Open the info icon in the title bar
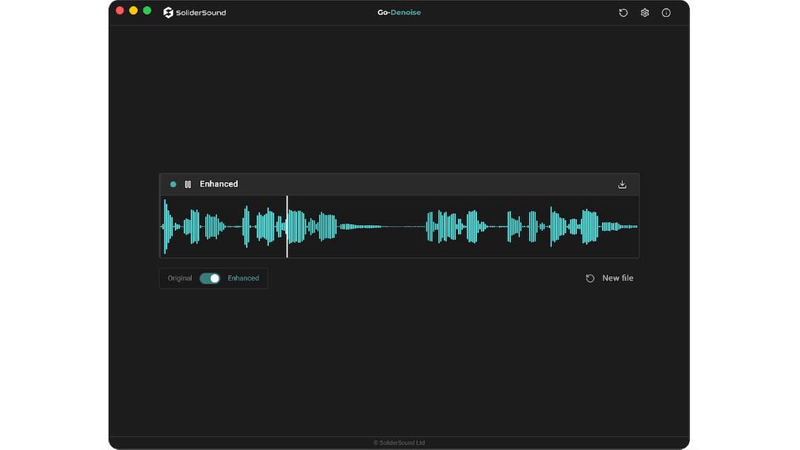 667,13
